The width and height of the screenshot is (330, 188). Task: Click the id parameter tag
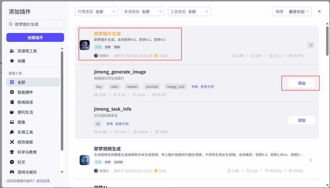point(98,124)
